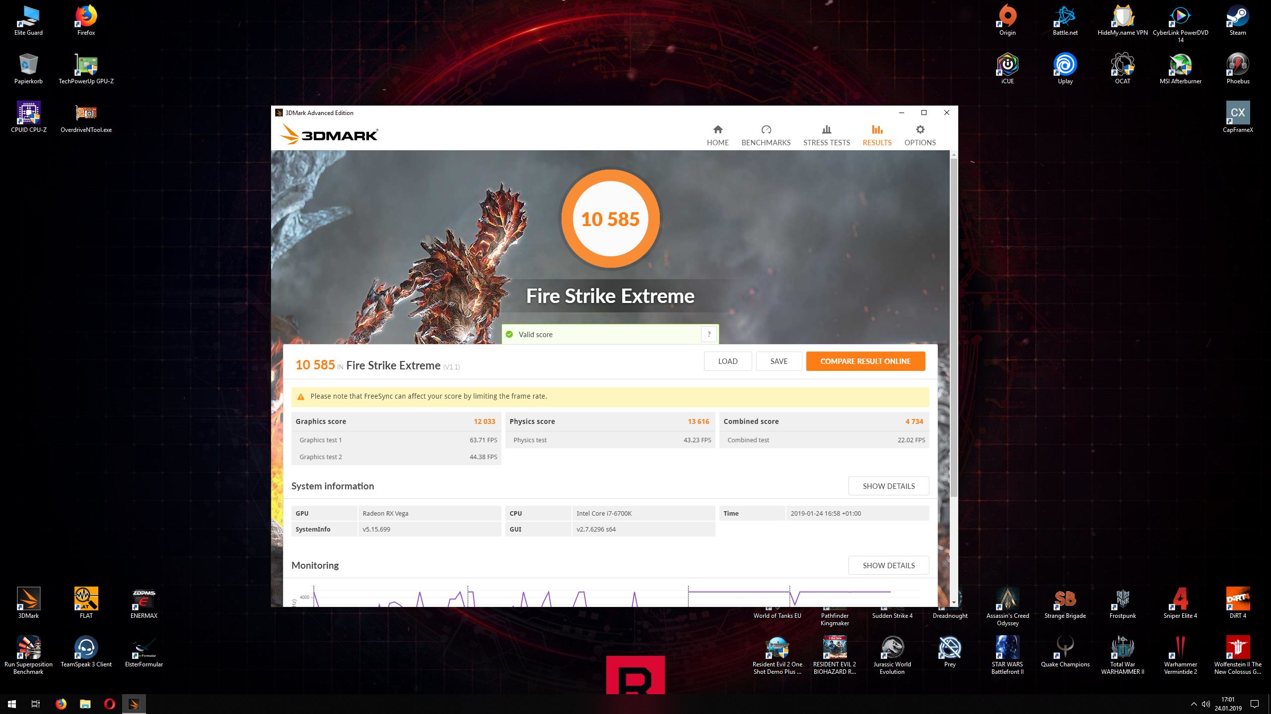This screenshot has width=1271, height=714.
Task: Show details for System information
Action: tap(889, 486)
